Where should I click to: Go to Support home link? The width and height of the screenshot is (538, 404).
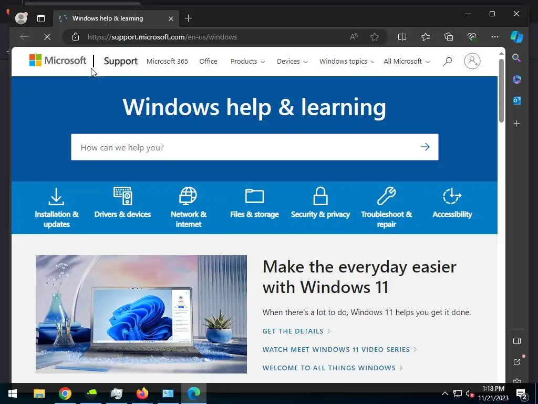tap(120, 61)
